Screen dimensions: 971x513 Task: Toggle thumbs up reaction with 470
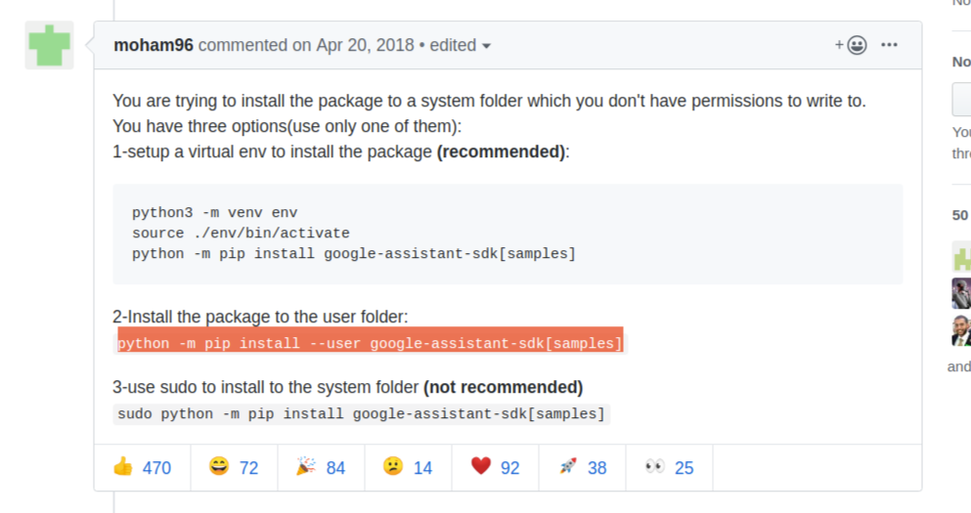coord(142,467)
